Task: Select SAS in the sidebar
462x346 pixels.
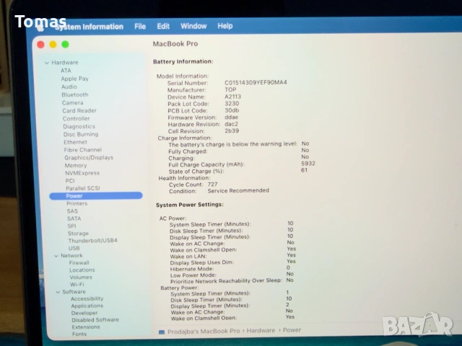Action: 72,211
